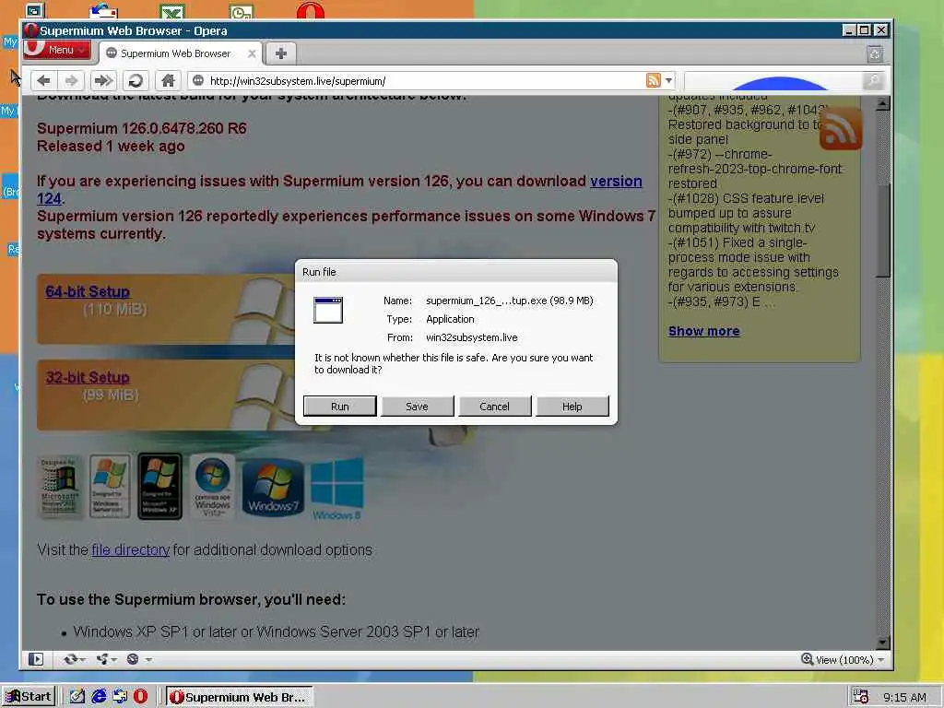
Task: Launch Opera from quick launch bar
Action: coord(140,697)
